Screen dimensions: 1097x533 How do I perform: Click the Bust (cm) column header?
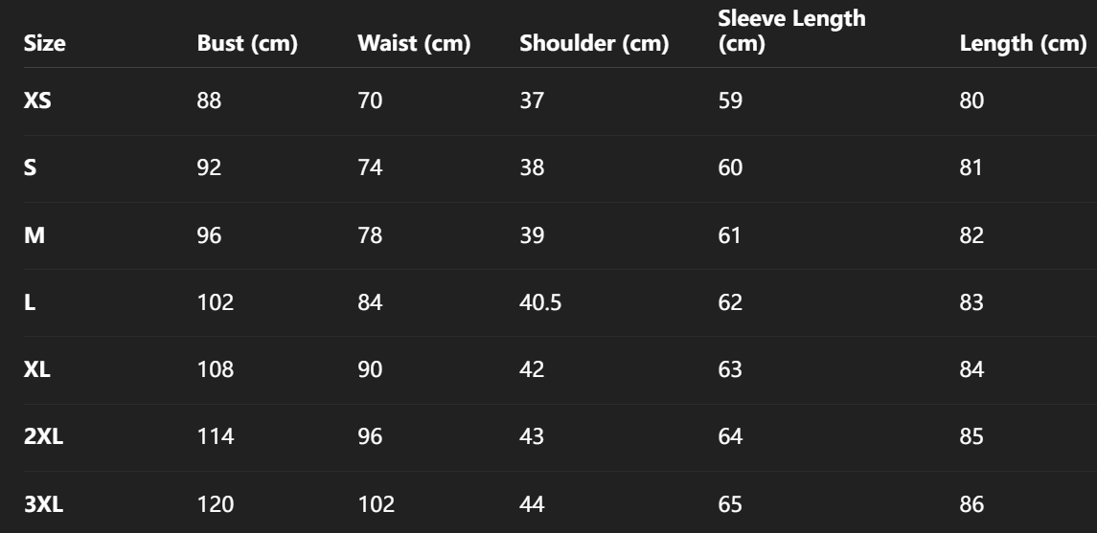(247, 44)
